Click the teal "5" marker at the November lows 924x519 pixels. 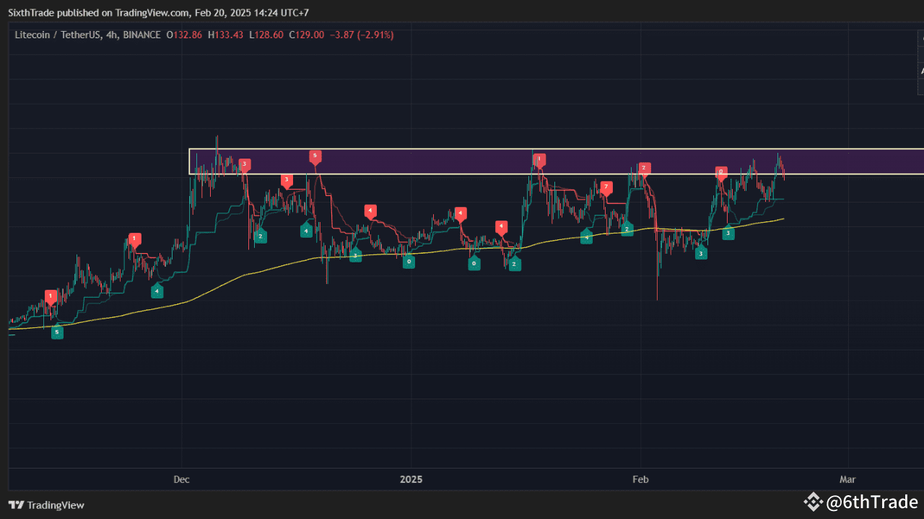(57, 332)
